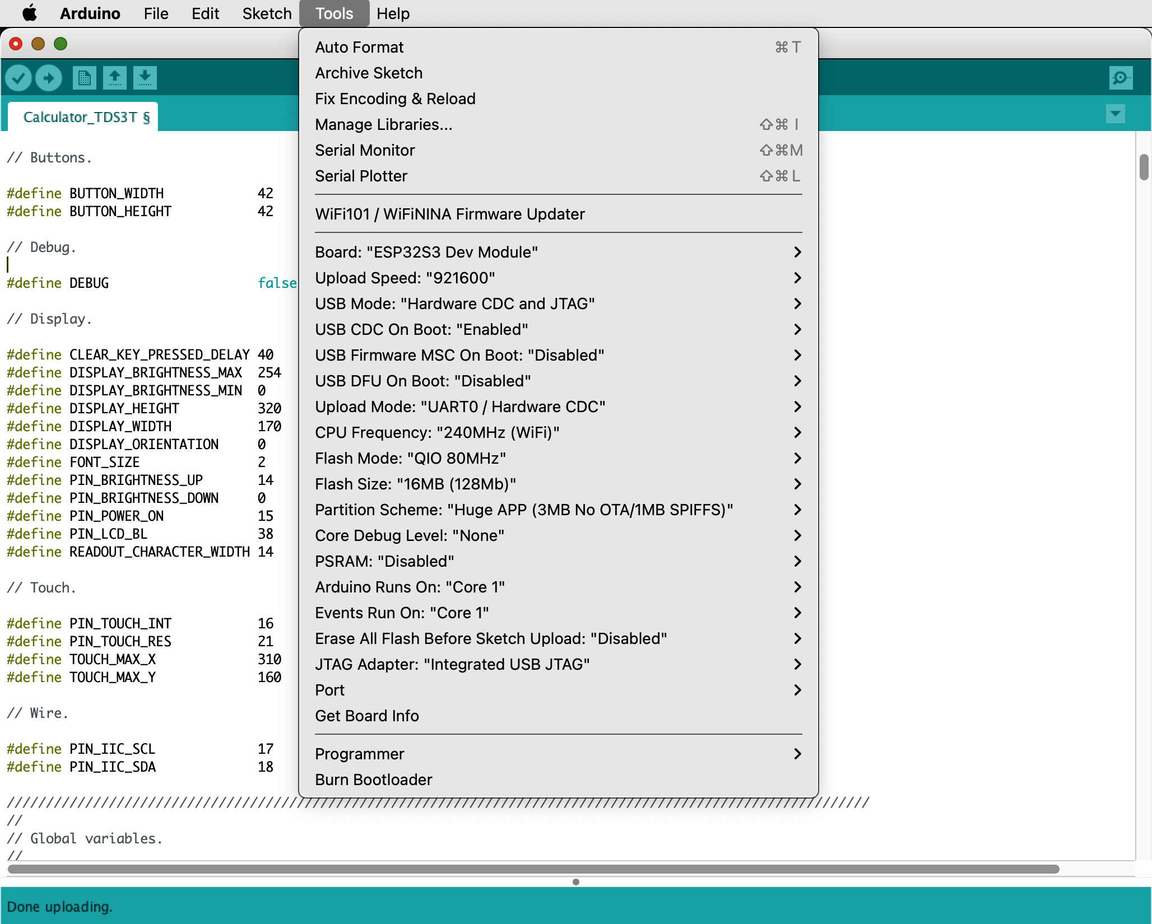Open Serial Monitor magnifier icon
This screenshot has height=924, width=1152.
1121,78
